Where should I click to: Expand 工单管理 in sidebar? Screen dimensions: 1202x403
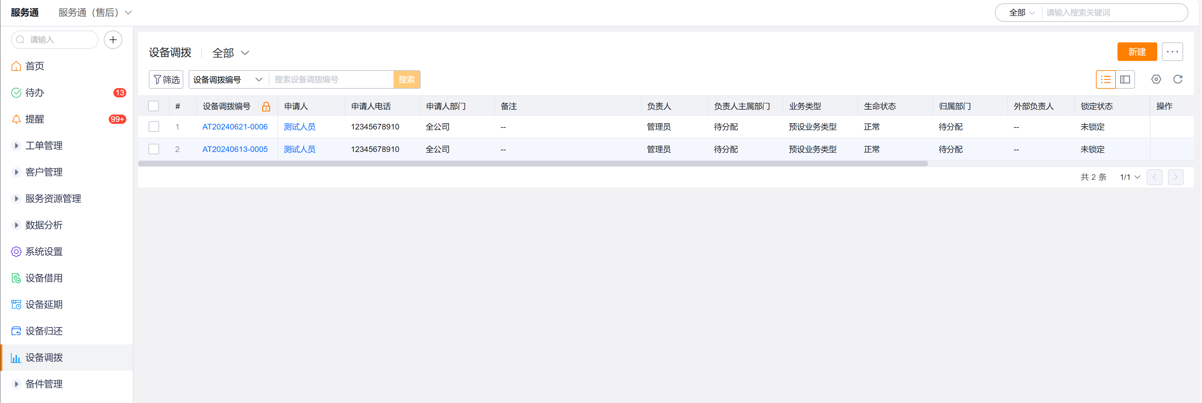click(16, 146)
